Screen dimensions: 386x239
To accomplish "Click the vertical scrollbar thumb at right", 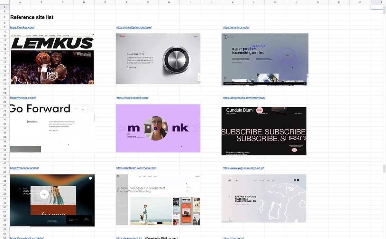I will coord(384,169).
